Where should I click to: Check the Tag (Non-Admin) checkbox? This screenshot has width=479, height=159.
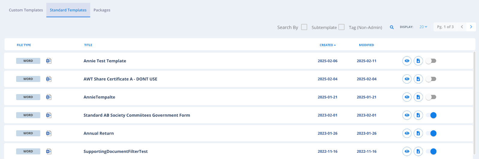coord(342,27)
